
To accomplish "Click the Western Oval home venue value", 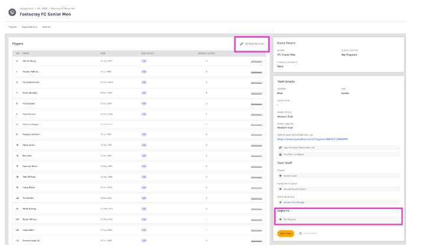I will coord(285,117).
